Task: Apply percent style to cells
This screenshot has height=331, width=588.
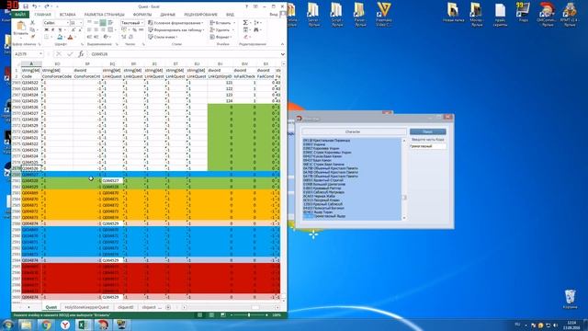Action: point(134,29)
